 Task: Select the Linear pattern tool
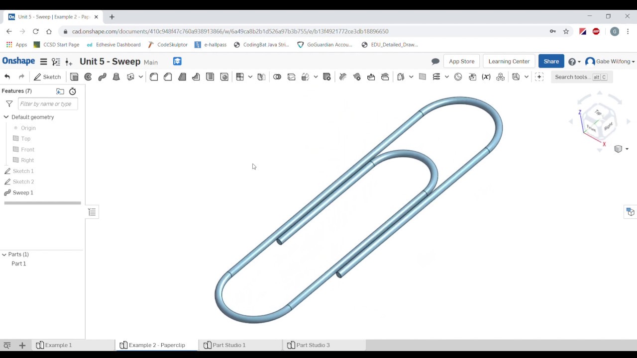(240, 77)
